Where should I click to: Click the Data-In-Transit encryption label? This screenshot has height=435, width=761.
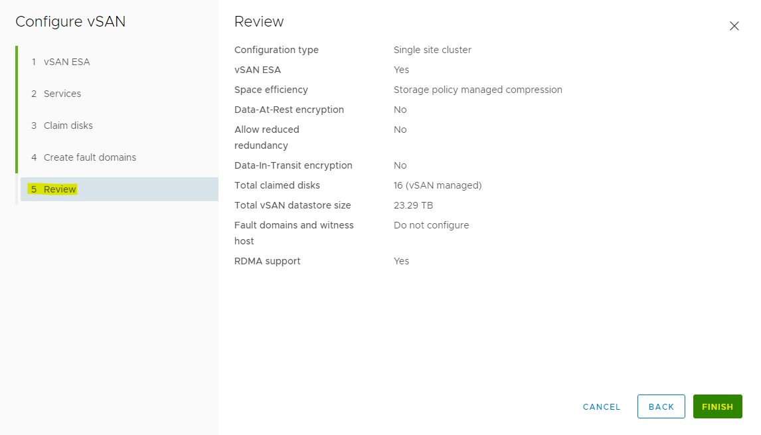pyautogui.click(x=293, y=165)
